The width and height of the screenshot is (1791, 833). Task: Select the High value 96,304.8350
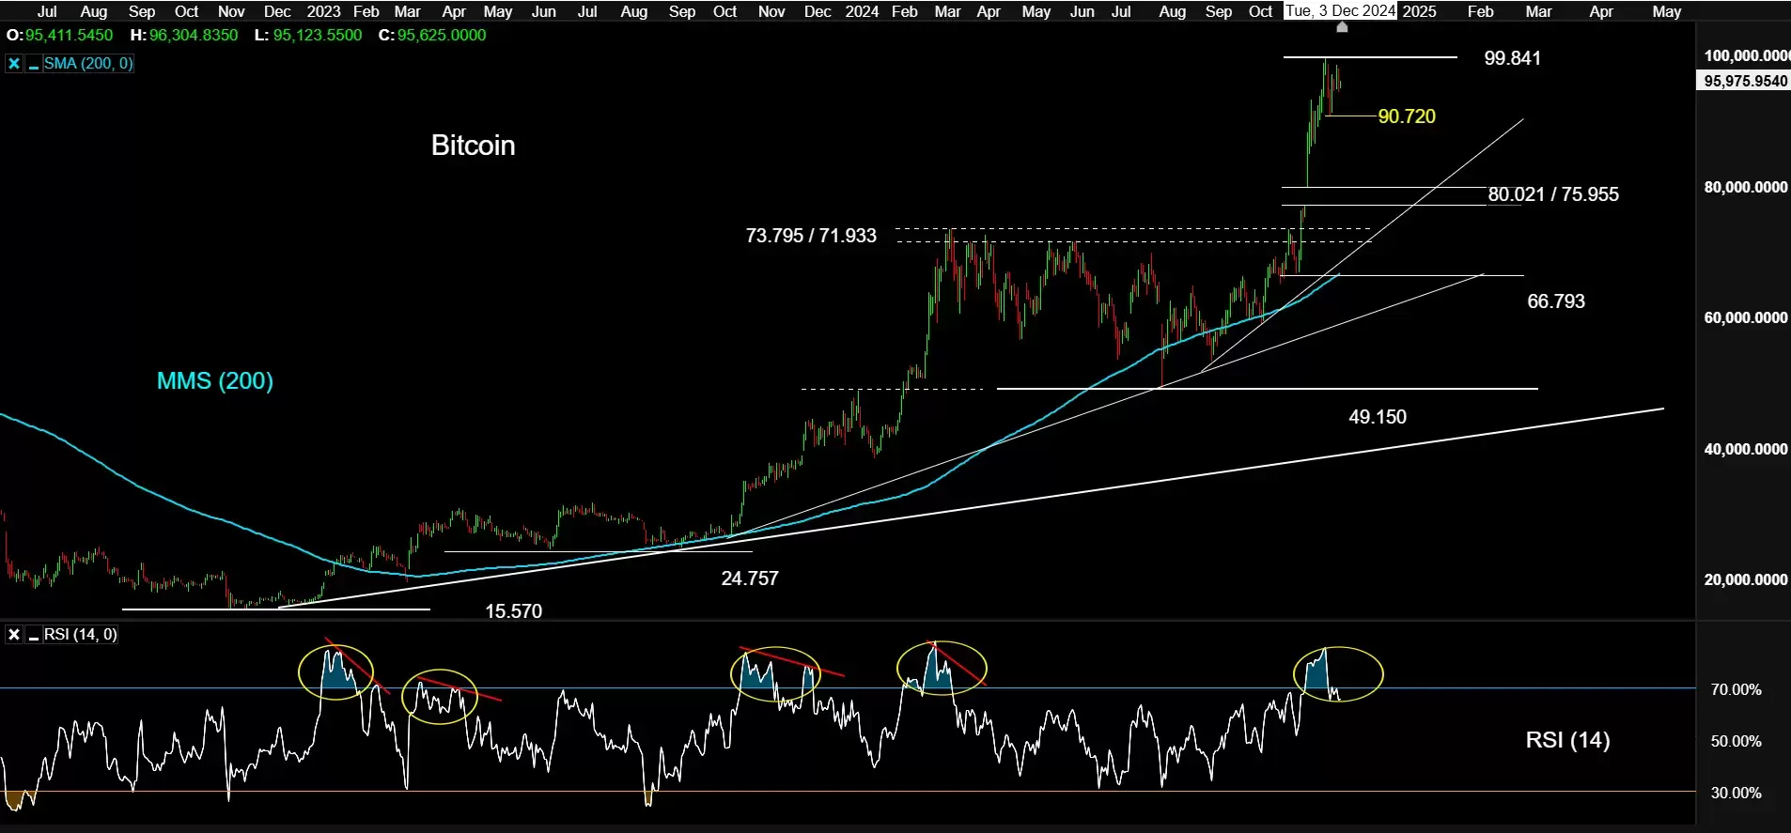(x=194, y=35)
